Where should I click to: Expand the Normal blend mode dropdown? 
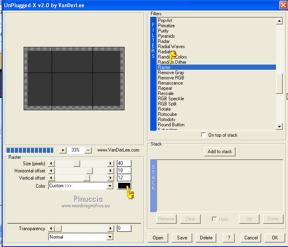click(x=110, y=237)
